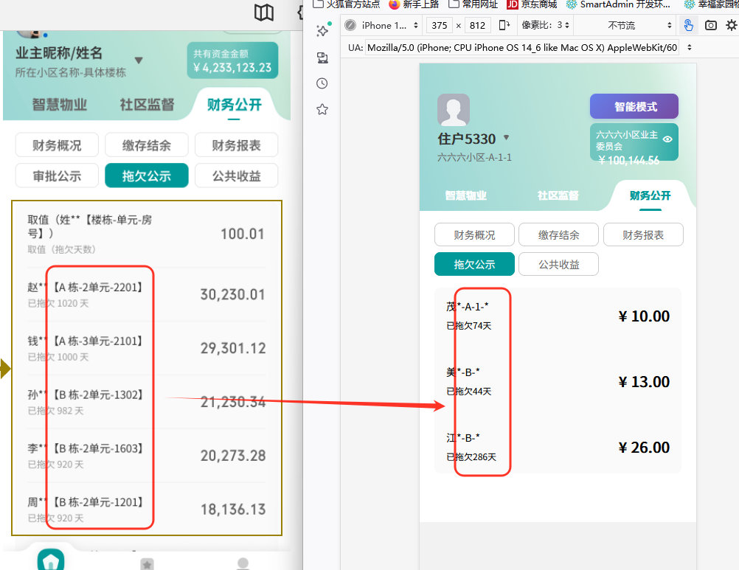Image resolution: width=739 pixels, height=570 pixels.
Task: Switch to 智慧物业 tab in right preview
Action: pyautogui.click(x=465, y=195)
